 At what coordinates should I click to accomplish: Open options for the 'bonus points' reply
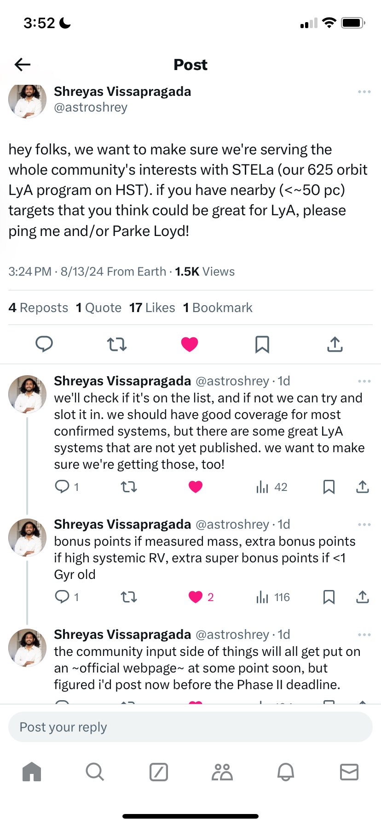click(364, 525)
